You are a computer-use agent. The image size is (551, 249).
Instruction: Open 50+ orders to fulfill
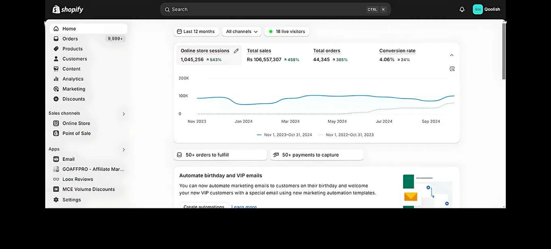220,155
